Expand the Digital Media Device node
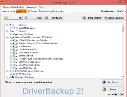The height and width of the screenshot is (97, 127). [11, 28]
